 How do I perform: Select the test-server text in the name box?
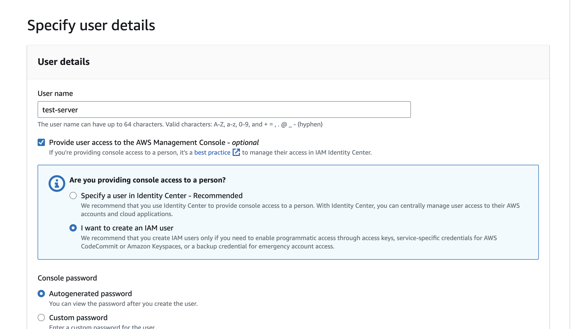click(x=60, y=109)
